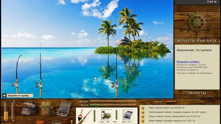Viewport: 221px width, 124px height.
Task: Click trophy icon beside Ренат event
Action: pos(143,116)
